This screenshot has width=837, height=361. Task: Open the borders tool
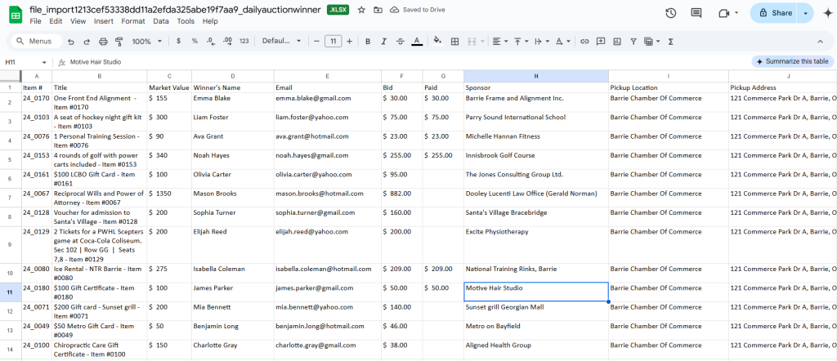[x=454, y=41]
